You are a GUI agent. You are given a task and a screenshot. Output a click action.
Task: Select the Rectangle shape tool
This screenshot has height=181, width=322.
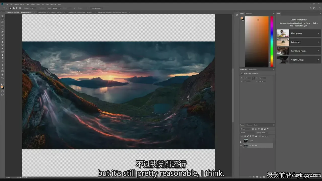(x=3, y=71)
